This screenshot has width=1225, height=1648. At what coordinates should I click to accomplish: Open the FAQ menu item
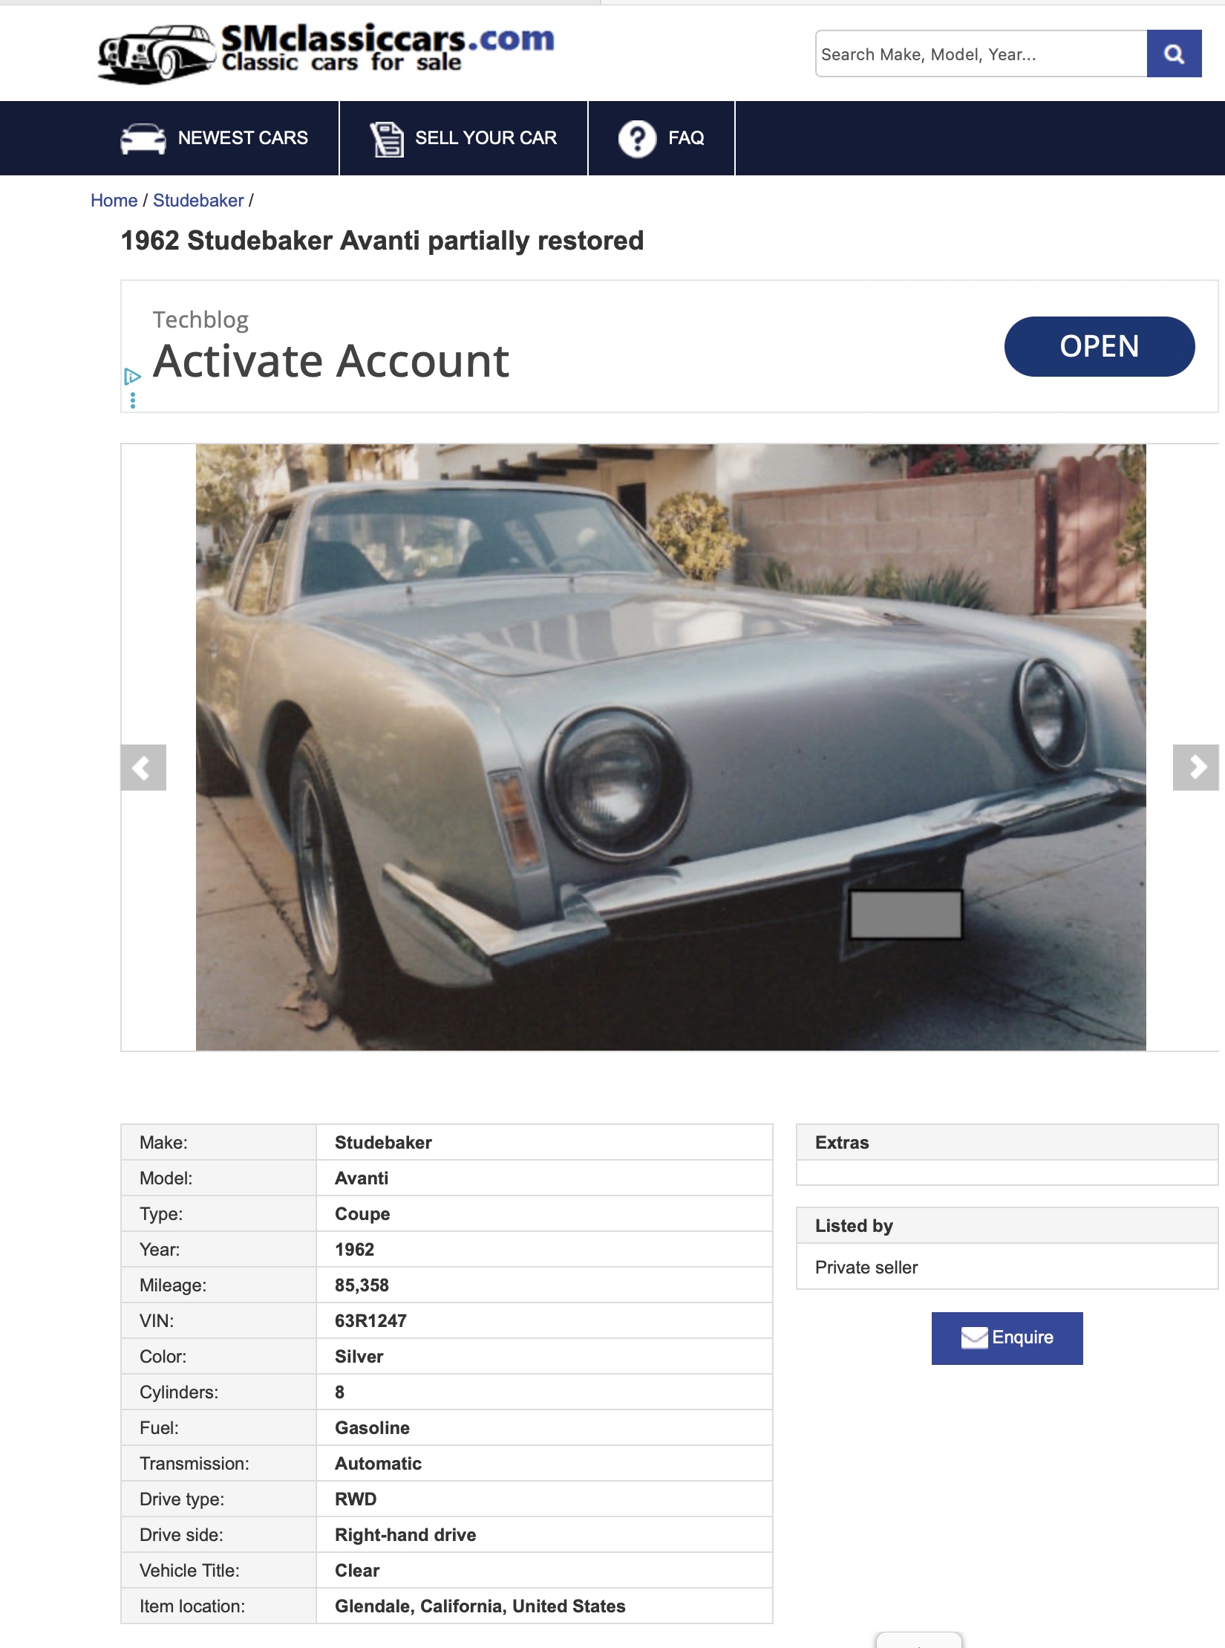point(686,138)
